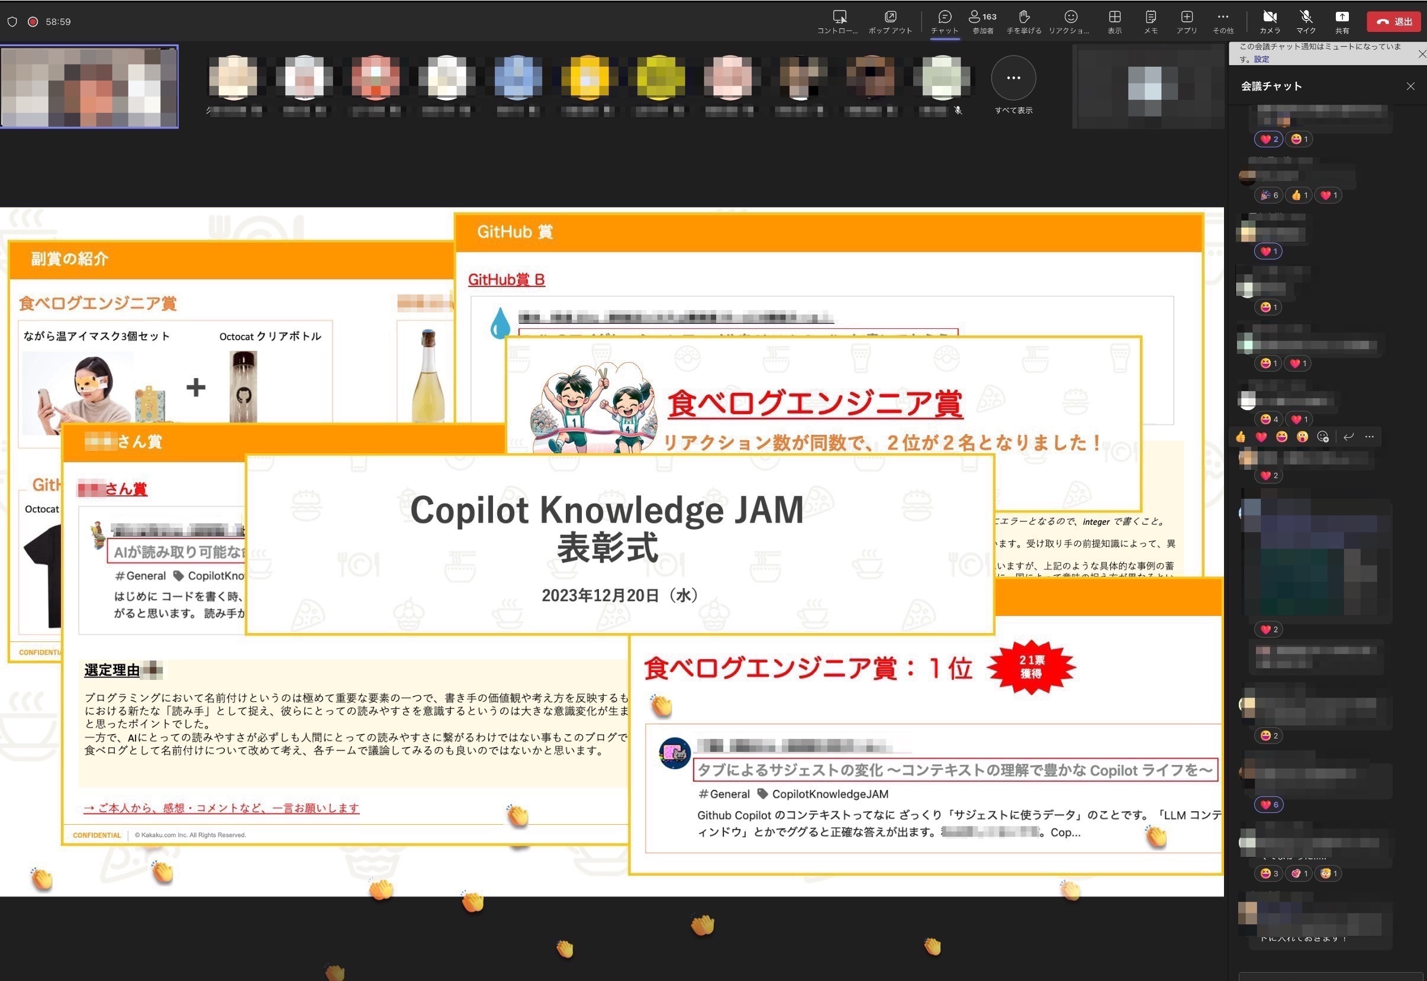Raise hand using 手を挙げる
This screenshot has width=1427, height=981.
click(x=1024, y=21)
